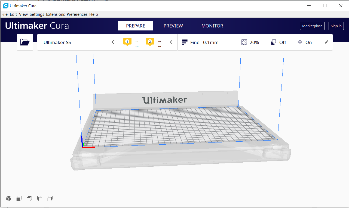The height and width of the screenshot is (208, 349).
Task: Open the View menu
Action: pos(23,14)
